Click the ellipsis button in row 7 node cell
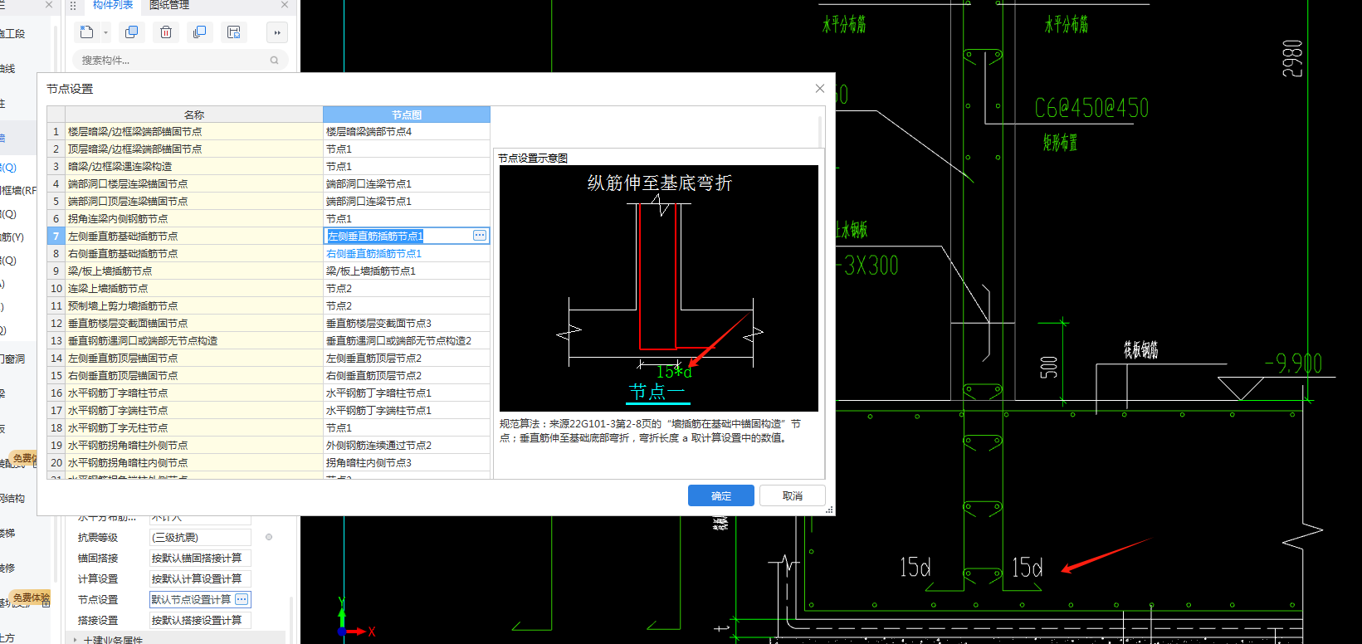 click(480, 236)
